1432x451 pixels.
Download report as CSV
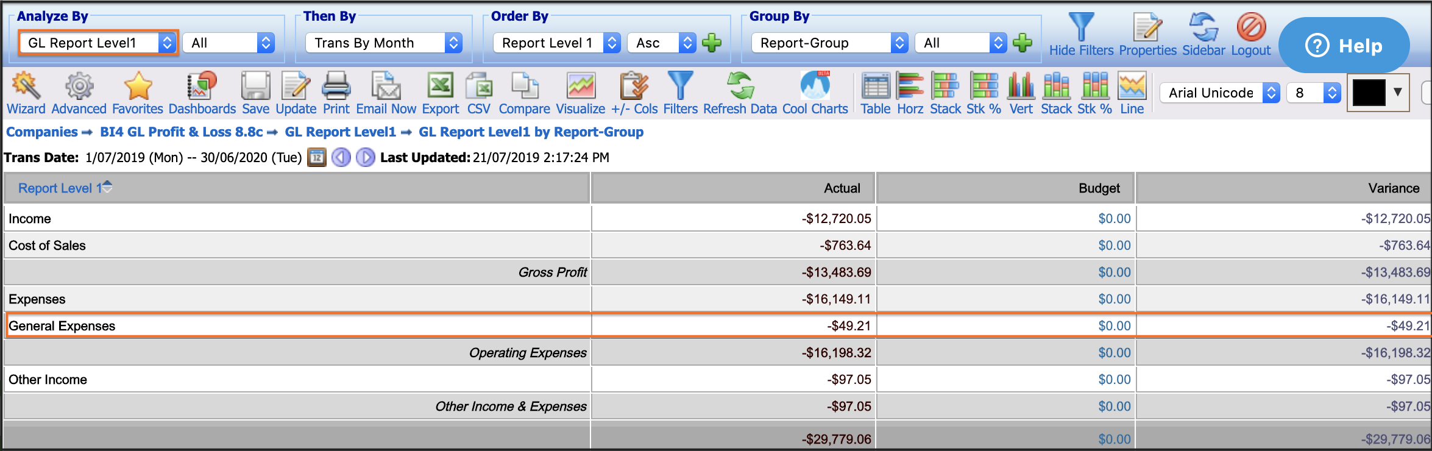coord(478,93)
